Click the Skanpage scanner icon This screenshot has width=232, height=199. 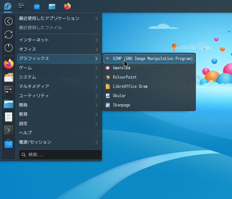click(108, 105)
